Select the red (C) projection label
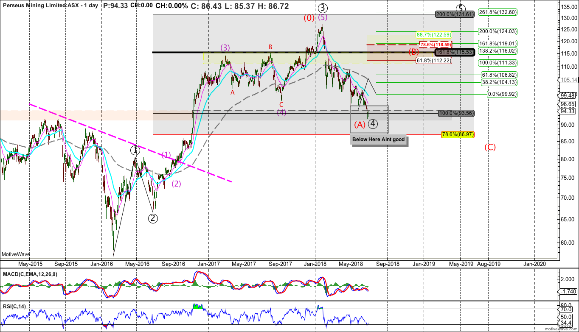This screenshot has height=332, width=579. [x=490, y=147]
